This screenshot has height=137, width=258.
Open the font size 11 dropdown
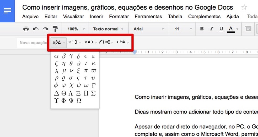183,29
